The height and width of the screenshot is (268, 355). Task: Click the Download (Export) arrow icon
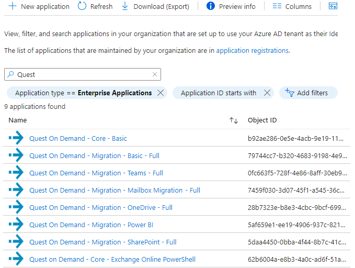point(125,6)
